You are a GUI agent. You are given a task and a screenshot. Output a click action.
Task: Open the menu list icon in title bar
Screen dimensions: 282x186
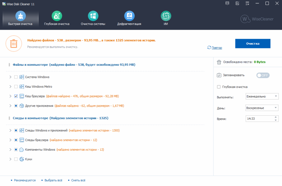(247, 3)
